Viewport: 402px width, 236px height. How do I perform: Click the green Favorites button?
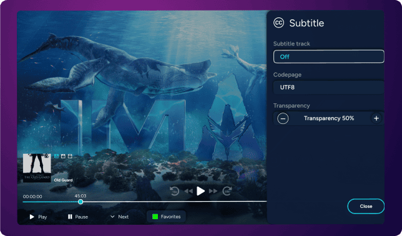[167, 217]
